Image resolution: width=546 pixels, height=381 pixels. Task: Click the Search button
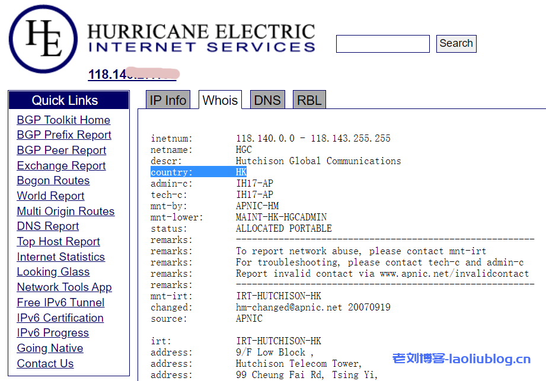tap(456, 43)
